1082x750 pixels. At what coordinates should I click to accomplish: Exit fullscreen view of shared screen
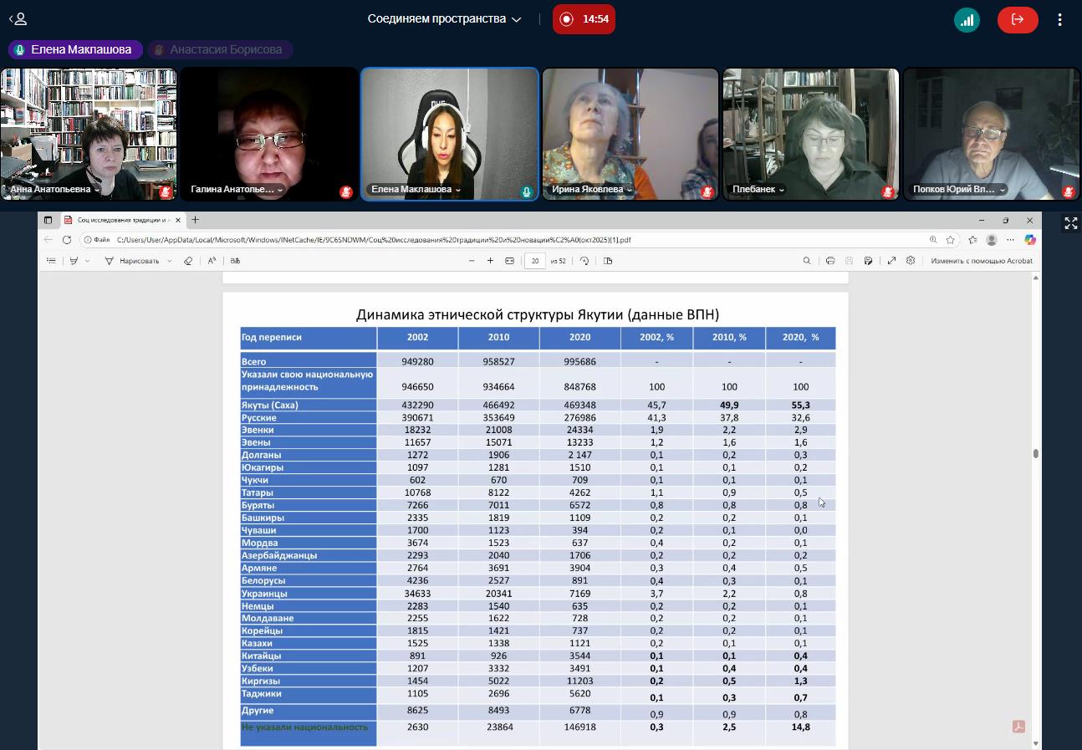click(x=1070, y=223)
